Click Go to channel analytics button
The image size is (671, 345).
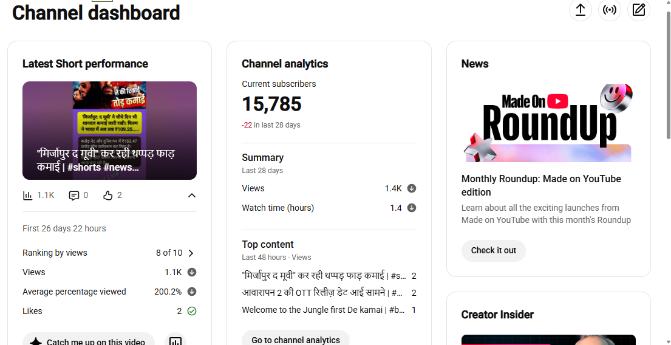point(296,339)
